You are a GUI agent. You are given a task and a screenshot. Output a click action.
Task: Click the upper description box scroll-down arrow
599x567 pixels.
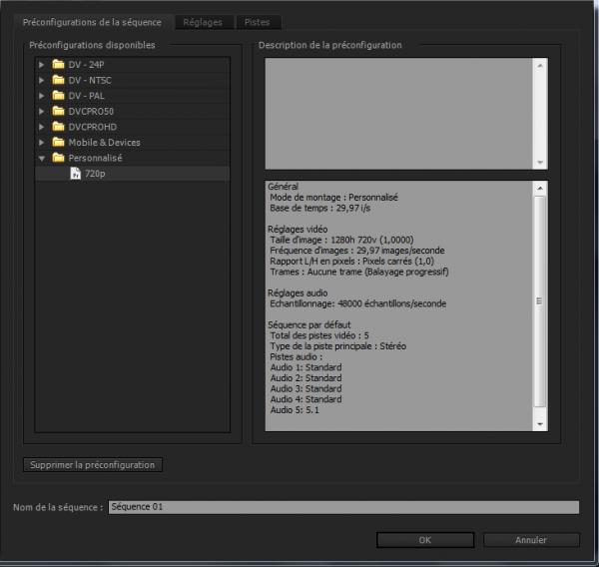(x=540, y=163)
